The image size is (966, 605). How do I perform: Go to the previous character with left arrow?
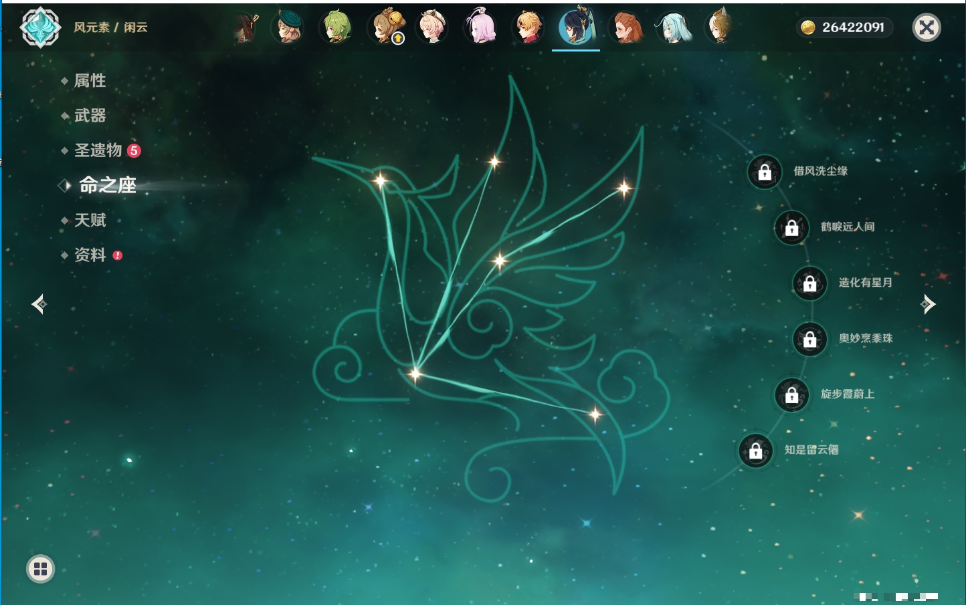point(39,304)
